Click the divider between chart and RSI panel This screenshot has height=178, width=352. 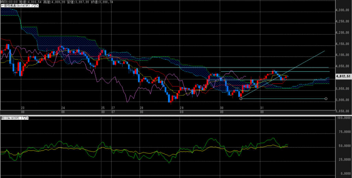click(x=172, y=115)
